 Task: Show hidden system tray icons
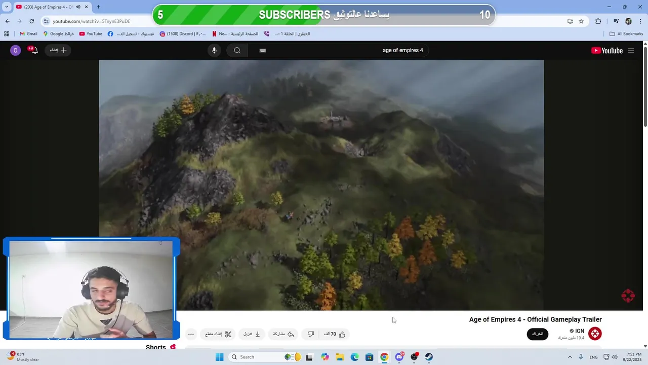click(x=570, y=357)
